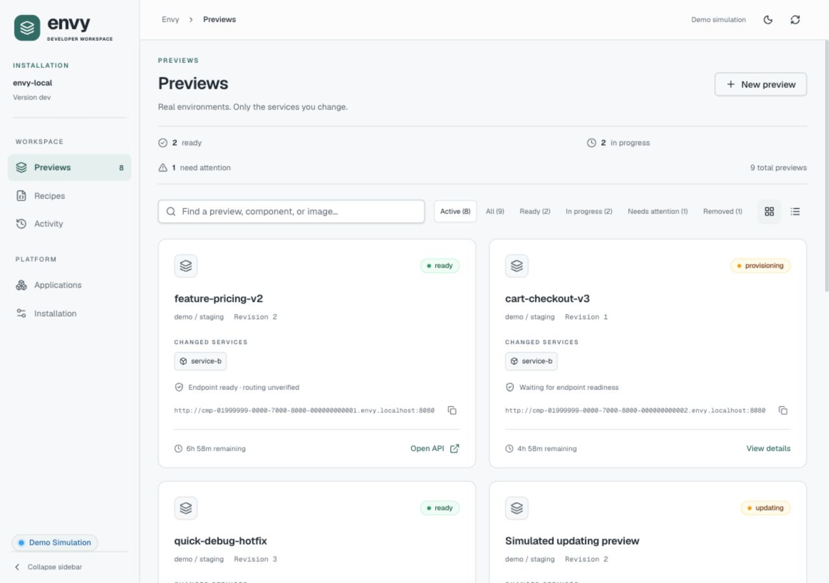The width and height of the screenshot is (829, 583).
Task: Click the Demo simulation header label
Action: [x=718, y=19]
